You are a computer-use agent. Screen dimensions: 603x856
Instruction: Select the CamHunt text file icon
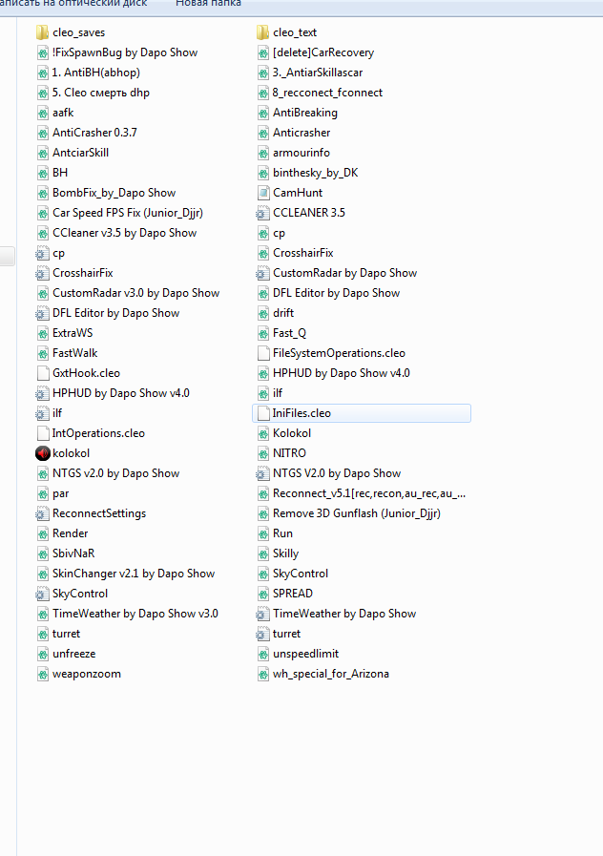tap(263, 193)
